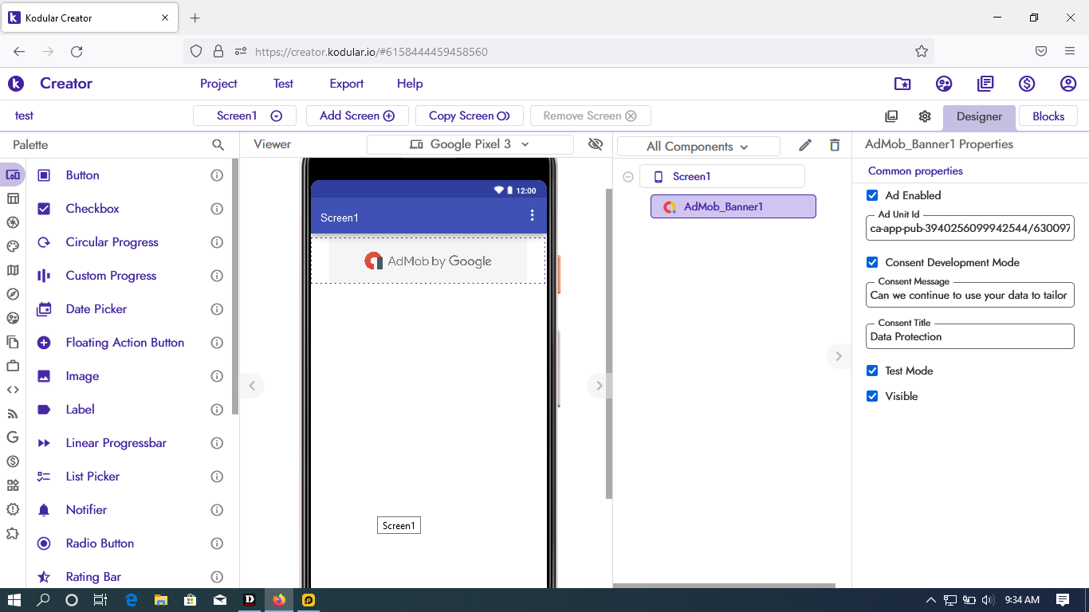Open the assets manager icon beside settings
Screen dimensions: 1089x612
pos(891,116)
